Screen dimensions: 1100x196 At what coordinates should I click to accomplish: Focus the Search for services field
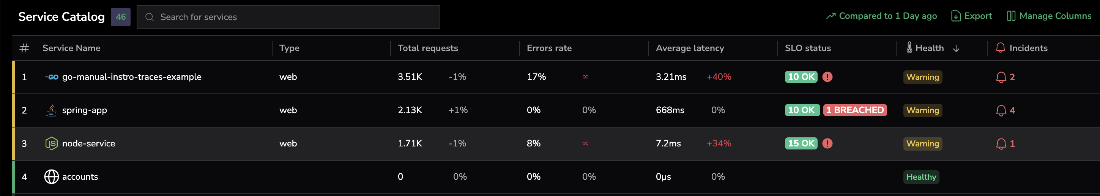coord(288,17)
